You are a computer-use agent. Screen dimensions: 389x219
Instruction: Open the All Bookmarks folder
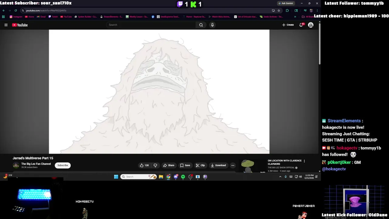[308, 17]
